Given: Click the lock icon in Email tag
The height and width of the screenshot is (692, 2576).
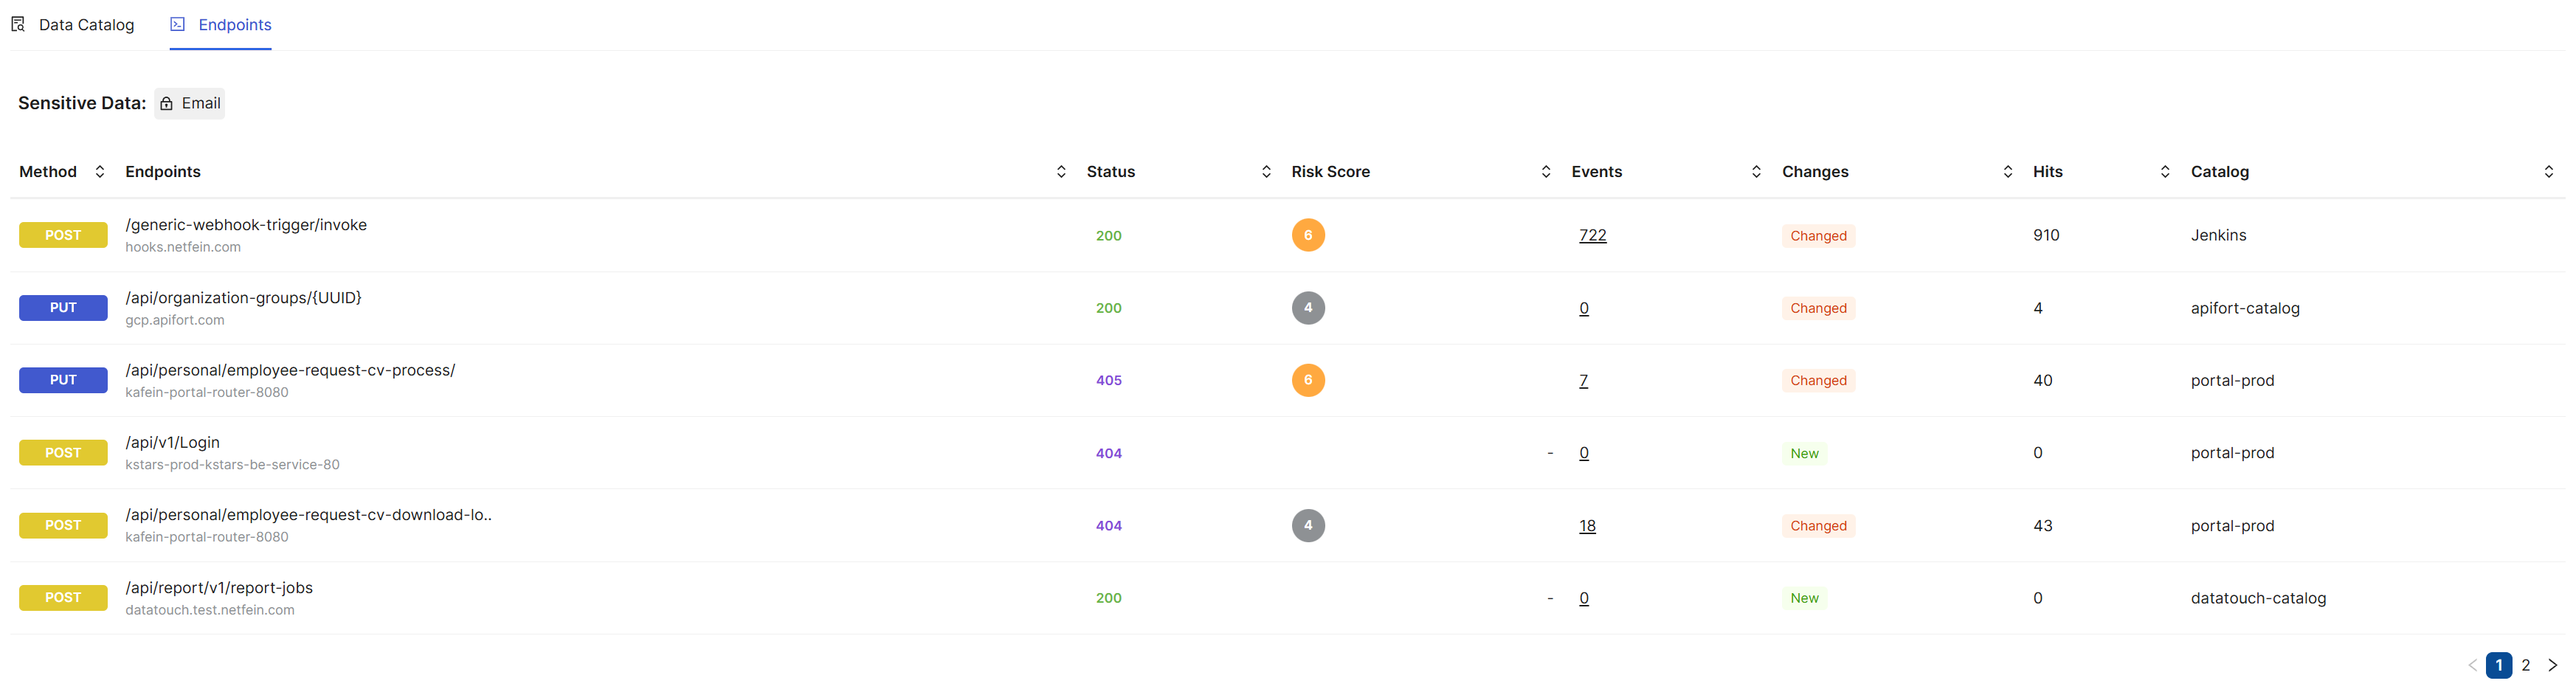Looking at the screenshot, I should (x=167, y=104).
